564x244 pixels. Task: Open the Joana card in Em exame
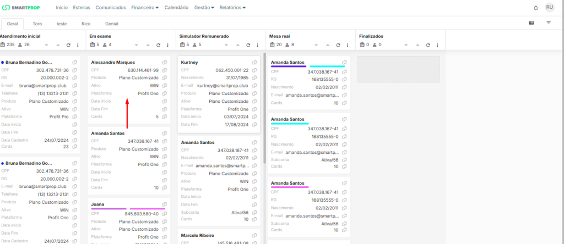pyautogui.click(x=97, y=204)
